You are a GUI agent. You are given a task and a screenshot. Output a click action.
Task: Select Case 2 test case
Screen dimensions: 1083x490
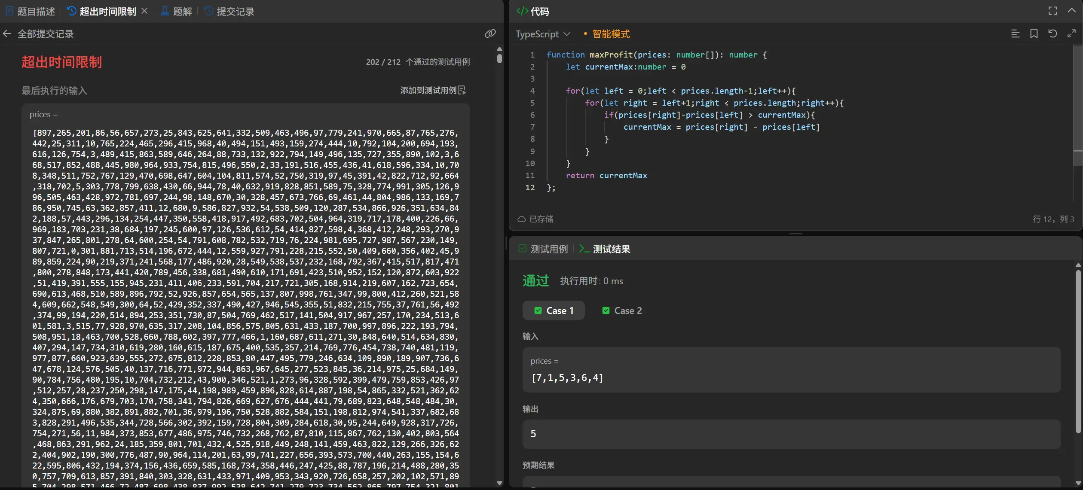point(622,310)
